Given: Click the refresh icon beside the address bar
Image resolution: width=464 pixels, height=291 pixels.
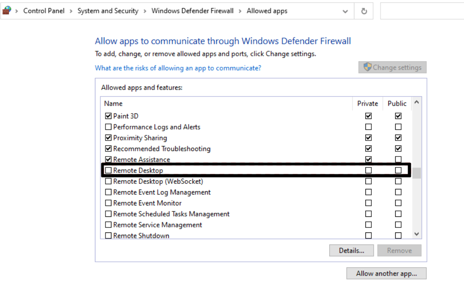Looking at the screenshot, I should click(364, 11).
